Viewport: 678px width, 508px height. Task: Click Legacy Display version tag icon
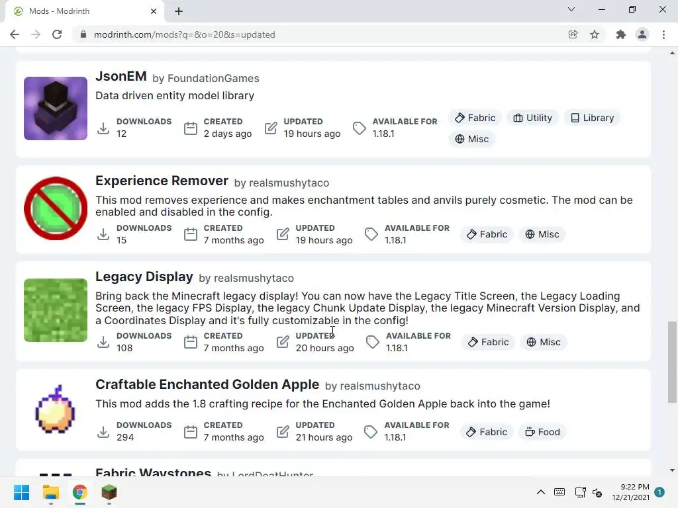pos(373,343)
